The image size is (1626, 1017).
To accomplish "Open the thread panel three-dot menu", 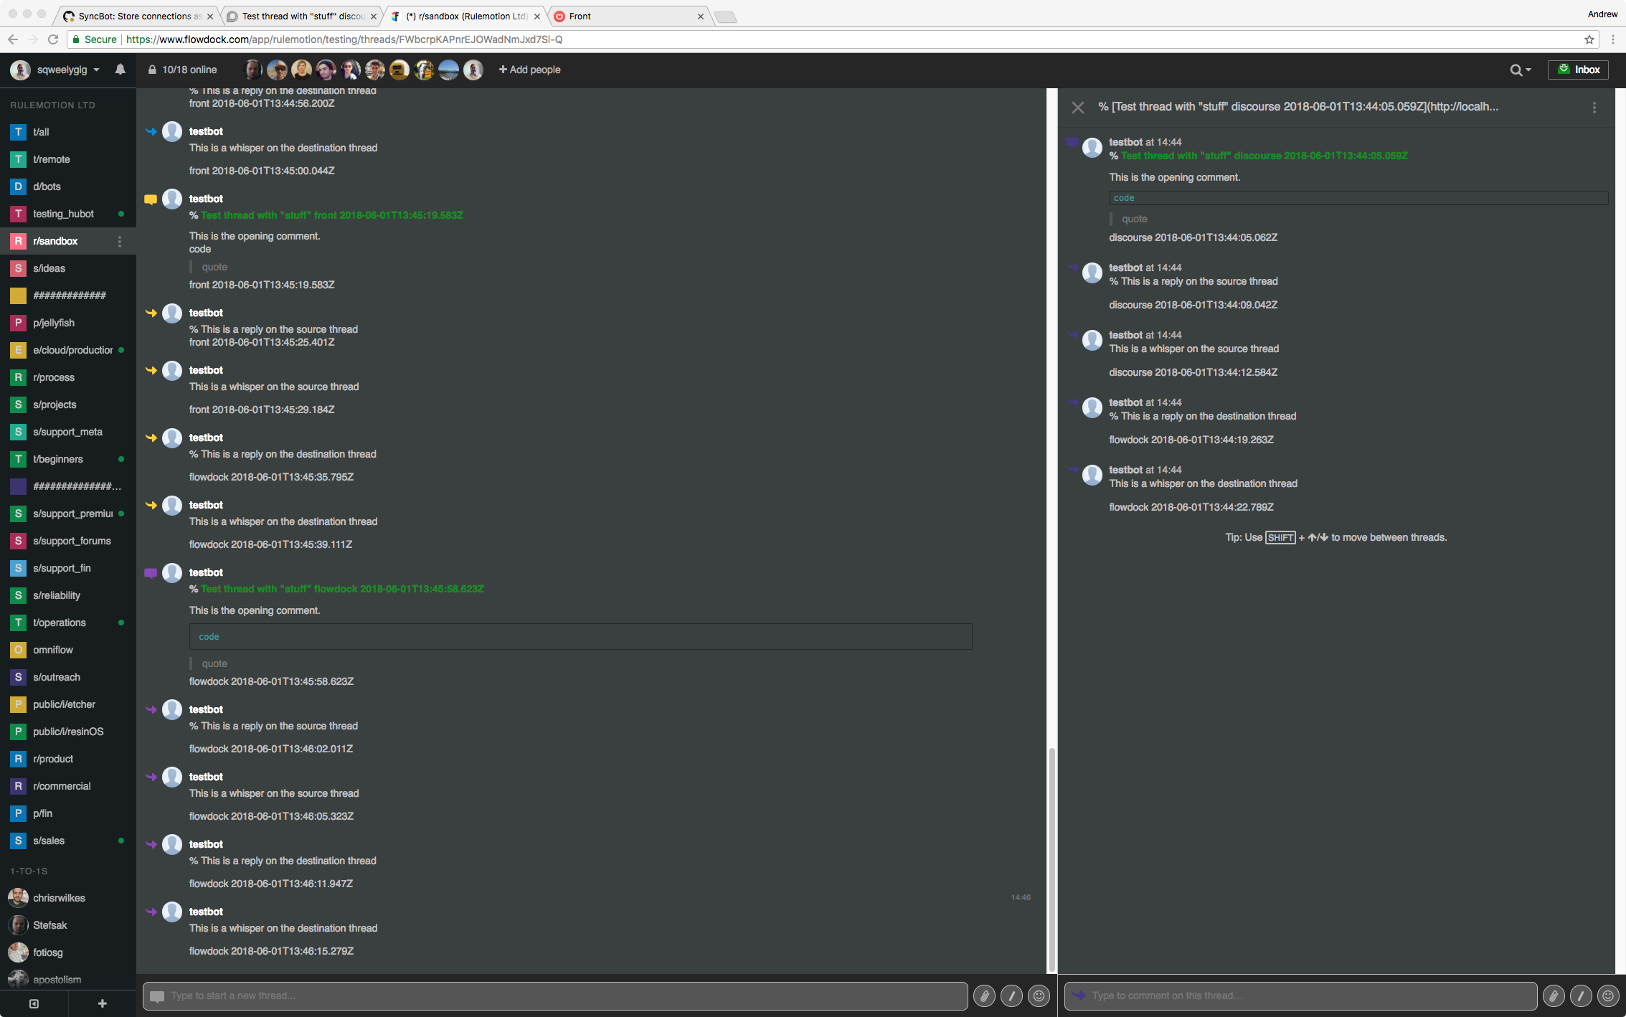I will 1594,107.
